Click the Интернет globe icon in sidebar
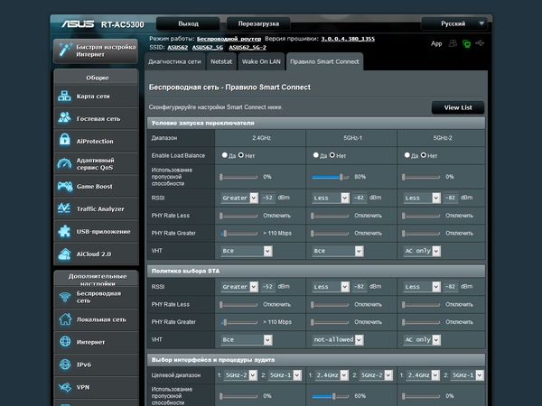Image resolution: width=542 pixels, height=406 pixels. click(x=66, y=342)
